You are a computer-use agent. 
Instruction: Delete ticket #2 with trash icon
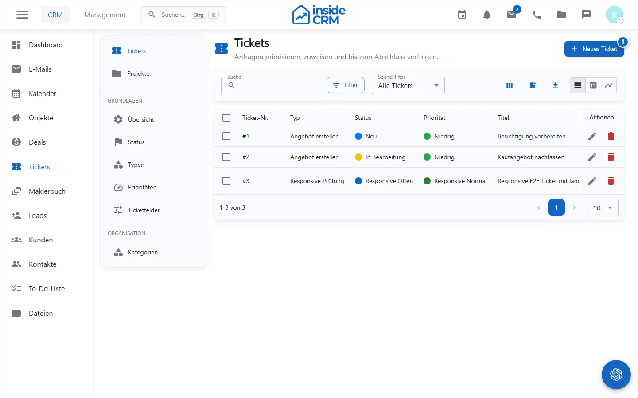click(611, 157)
